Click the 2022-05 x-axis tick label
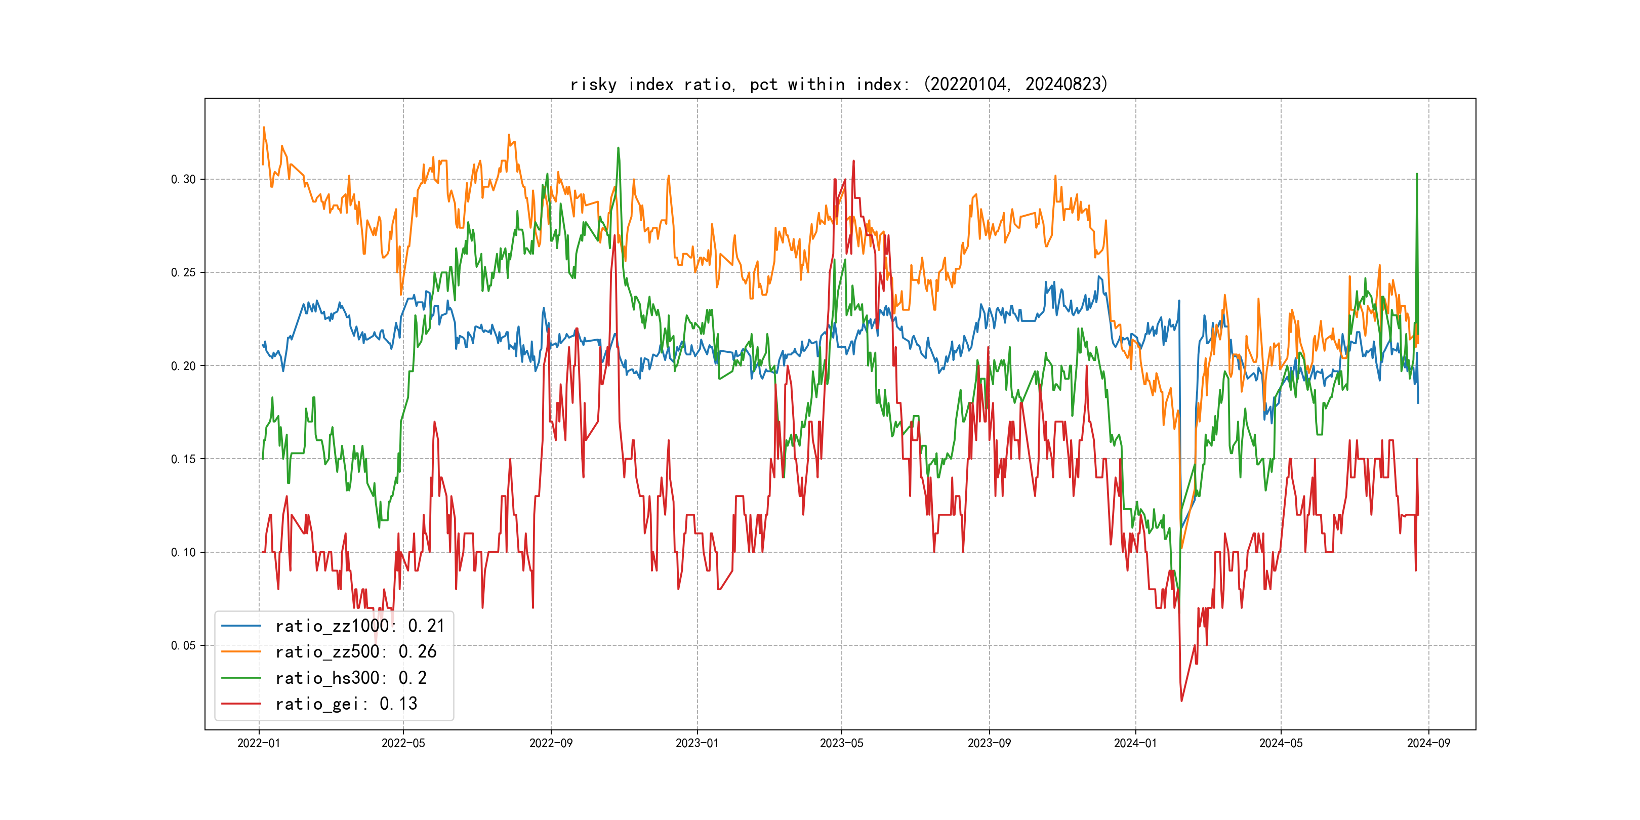Screen dimensions: 1640x820 (x=403, y=743)
